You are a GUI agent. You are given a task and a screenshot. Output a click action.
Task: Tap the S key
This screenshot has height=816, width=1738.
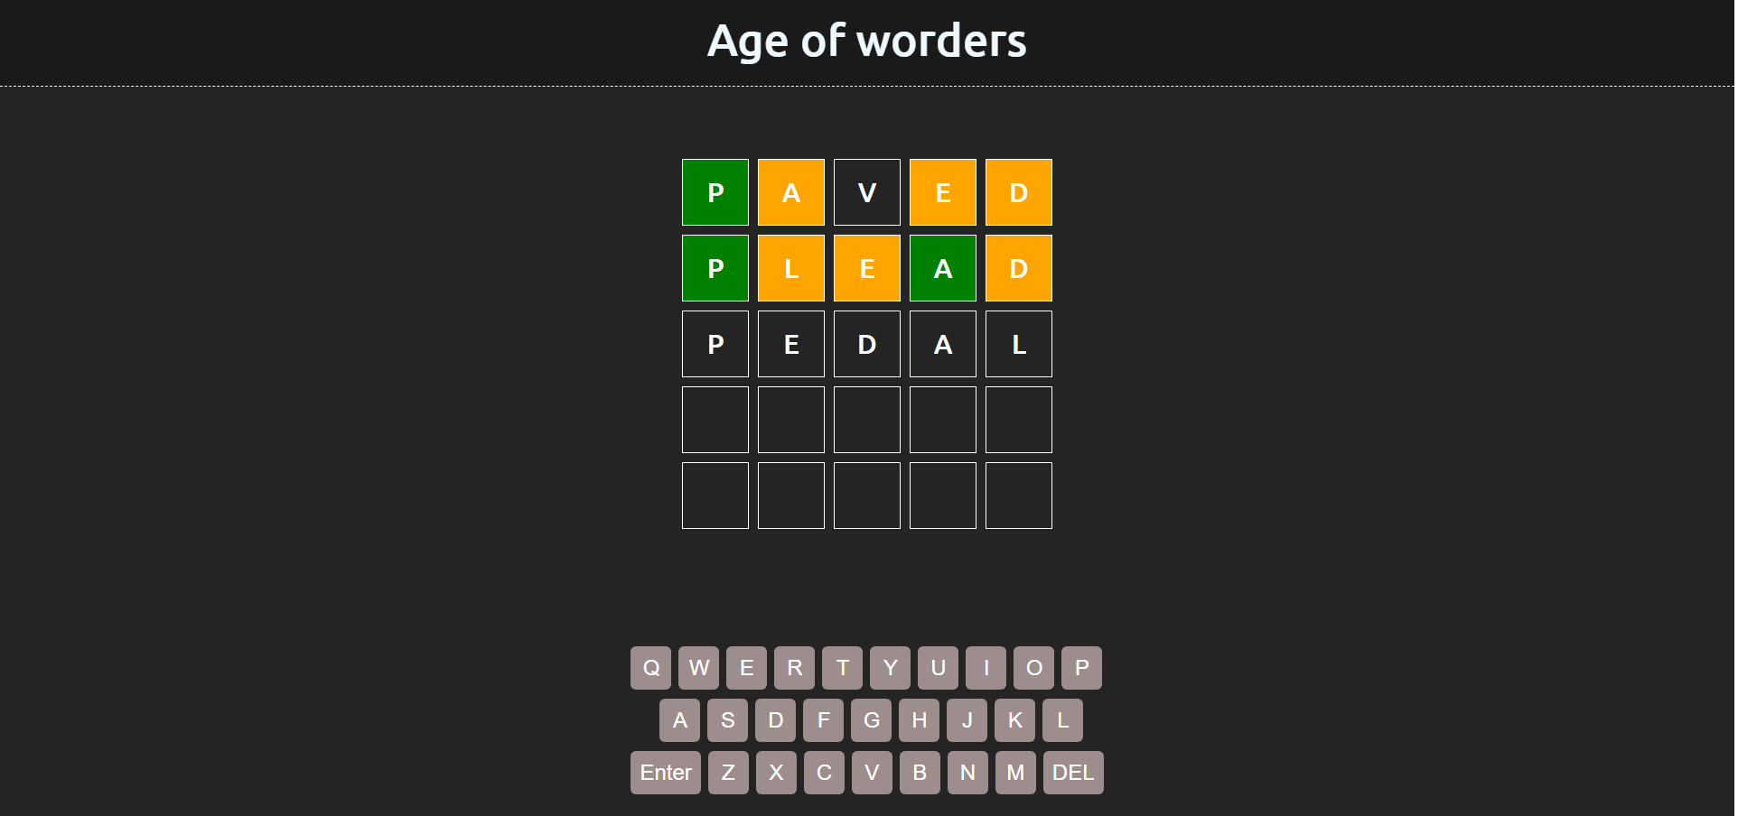727,720
